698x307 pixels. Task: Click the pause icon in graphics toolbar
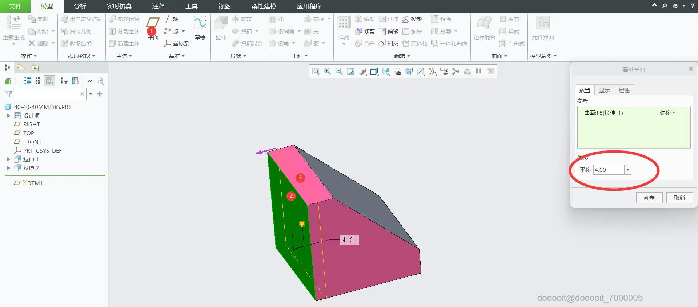point(479,71)
